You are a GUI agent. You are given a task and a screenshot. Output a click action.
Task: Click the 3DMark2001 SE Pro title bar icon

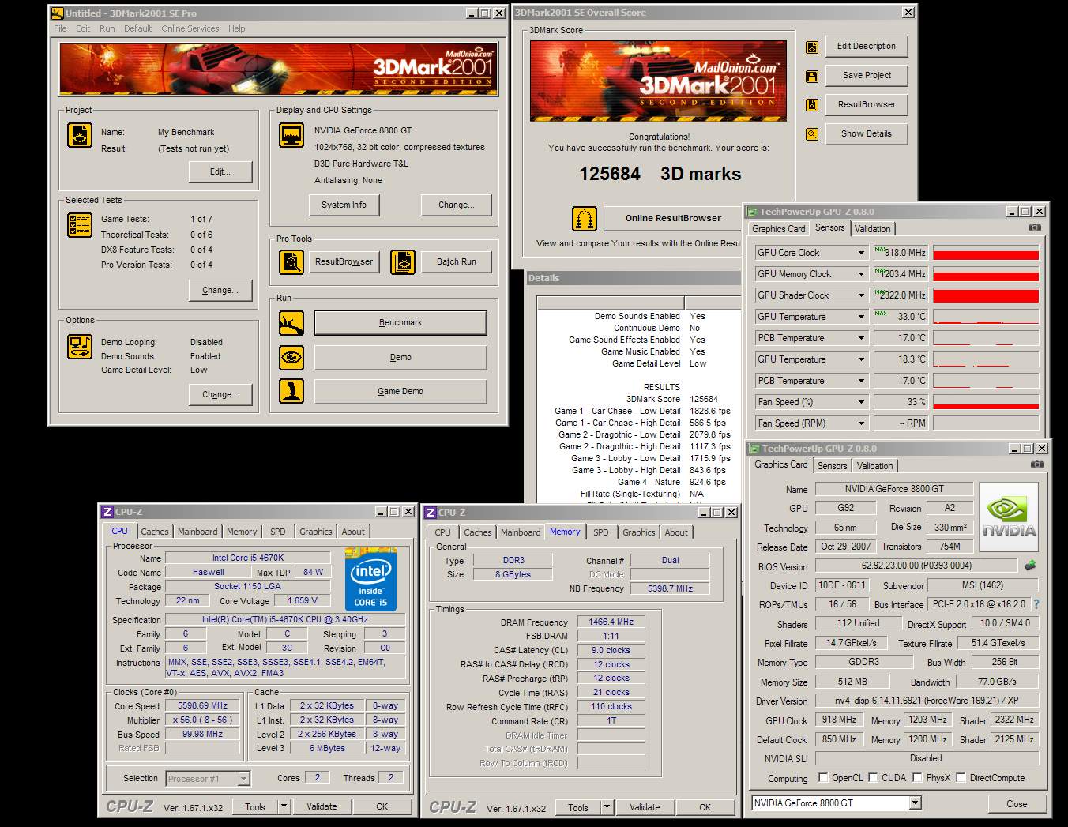click(x=57, y=13)
